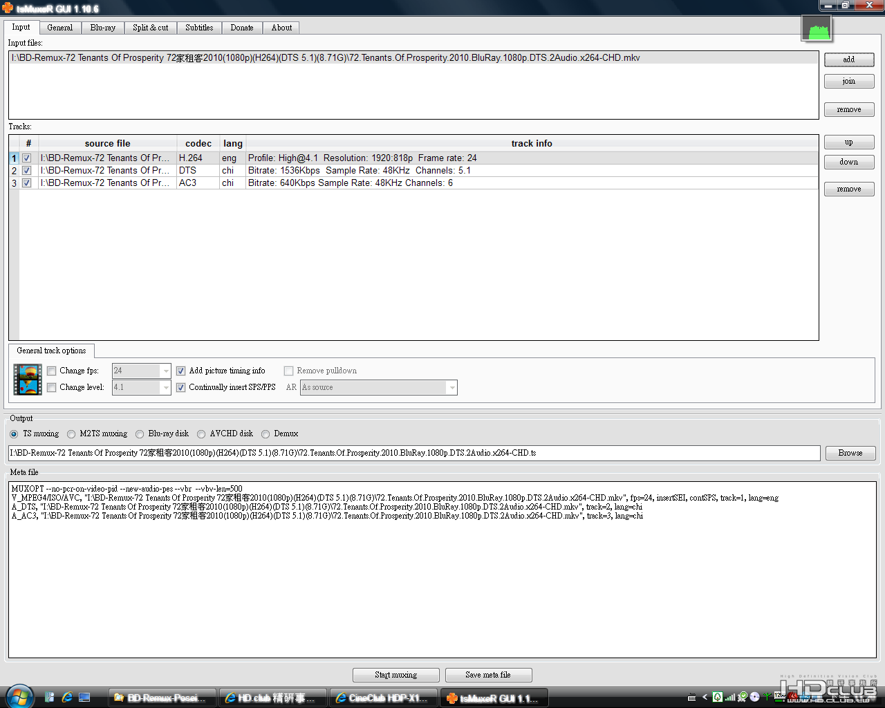The image size is (885, 708).
Task: Open the About tab
Action: pyautogui.click(x=281, y=28)
